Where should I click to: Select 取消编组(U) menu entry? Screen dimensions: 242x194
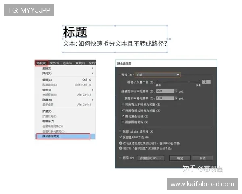click(65, 85)
